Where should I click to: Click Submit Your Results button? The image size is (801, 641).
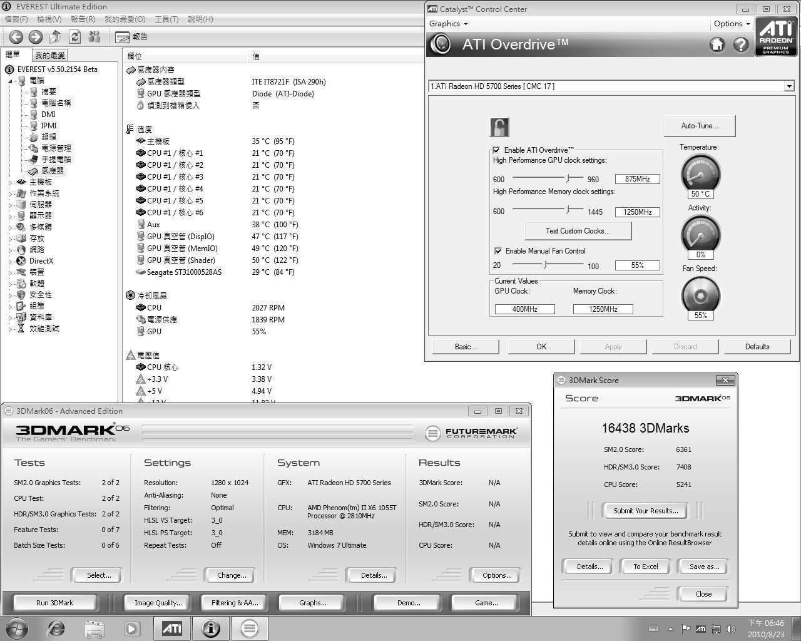tap(645, 511)
